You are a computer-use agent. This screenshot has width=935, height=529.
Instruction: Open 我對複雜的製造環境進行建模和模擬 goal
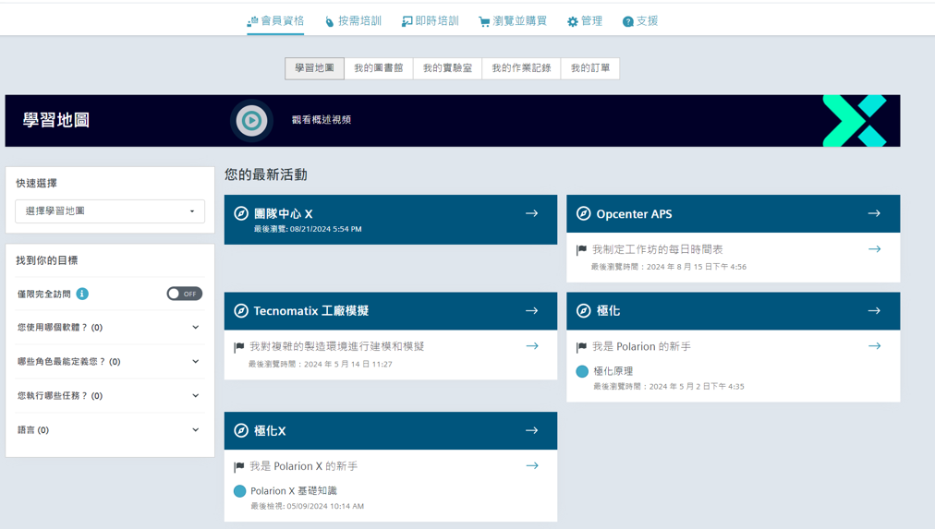click(x=337, y=347)
